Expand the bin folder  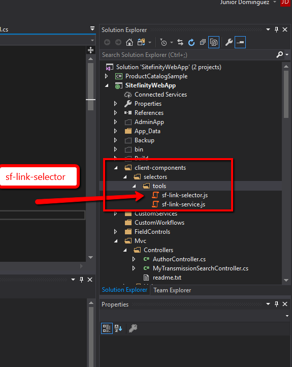115,149
